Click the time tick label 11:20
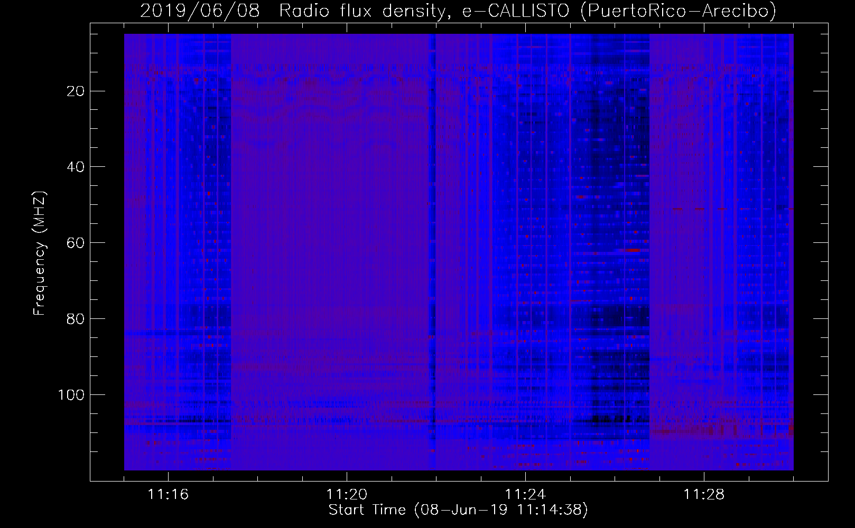The width and height of the screenshot is (855, 528). 347,495
